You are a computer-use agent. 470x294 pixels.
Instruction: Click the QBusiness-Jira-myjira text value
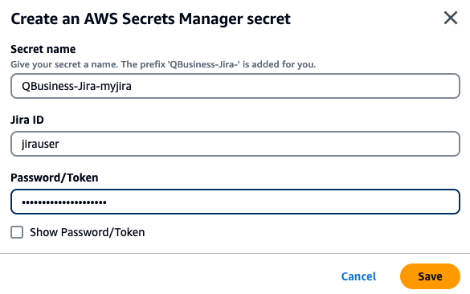77,86
